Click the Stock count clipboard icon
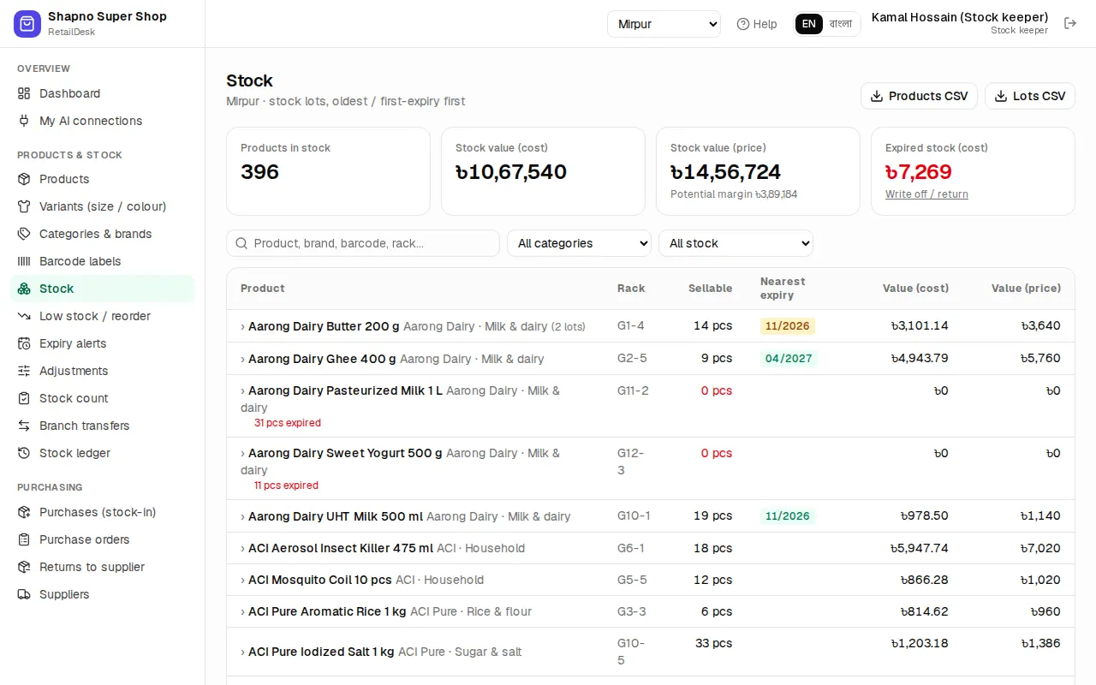 coord(24,398)
